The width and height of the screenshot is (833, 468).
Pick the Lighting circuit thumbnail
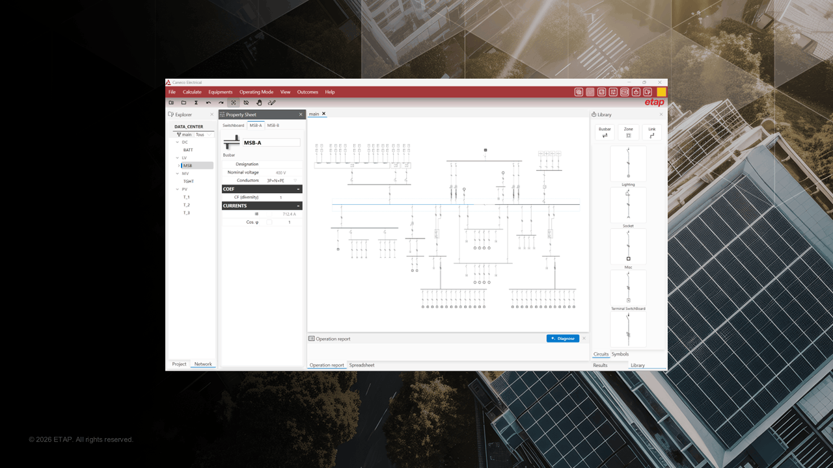(628, 164)
